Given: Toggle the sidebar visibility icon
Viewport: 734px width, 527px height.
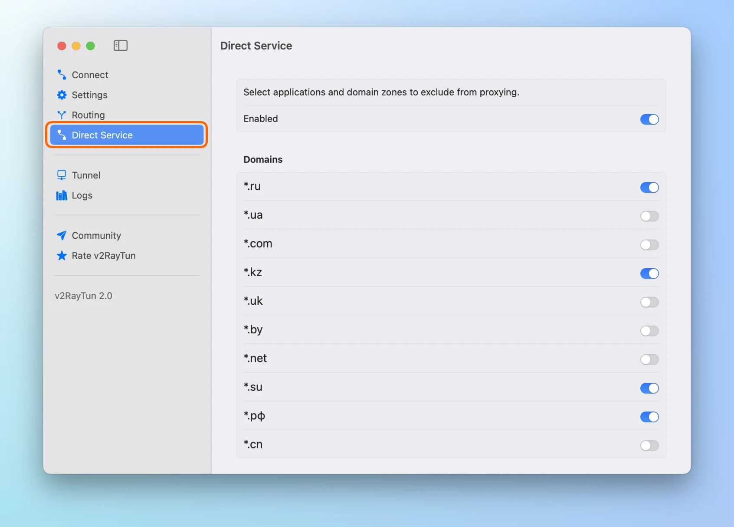Looking at the screenshot, I should tap(120, 46).
